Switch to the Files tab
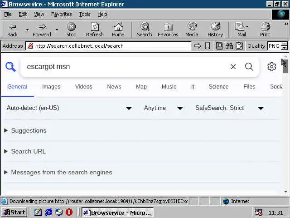Viewport: 290px width, 218px height. coord(249,87)
